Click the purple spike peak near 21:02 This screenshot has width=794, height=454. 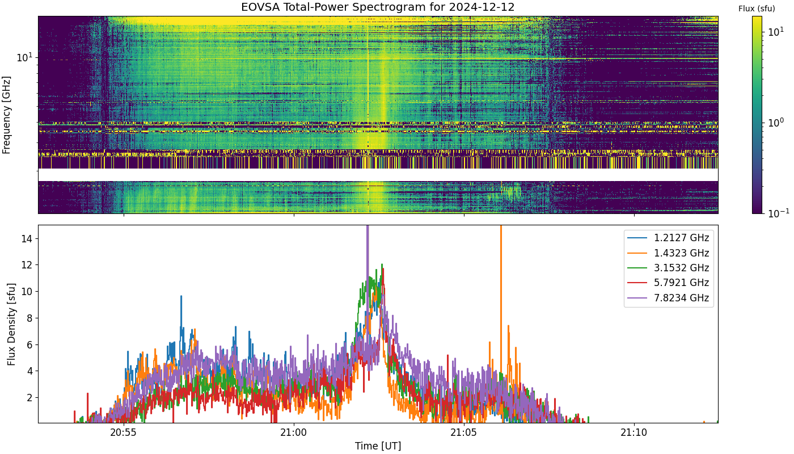tap(368, 227)
